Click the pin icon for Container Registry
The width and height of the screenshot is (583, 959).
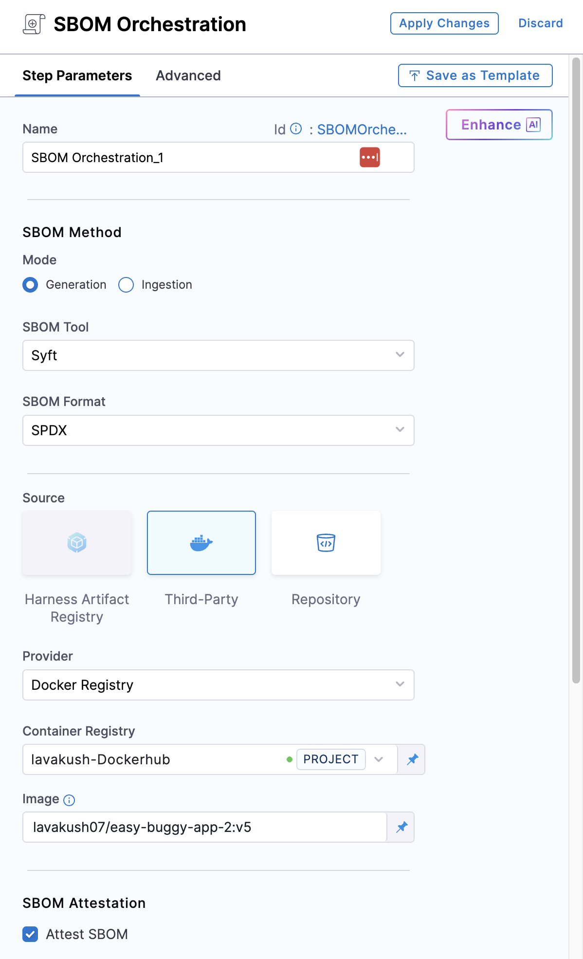[x=412, y=759]
